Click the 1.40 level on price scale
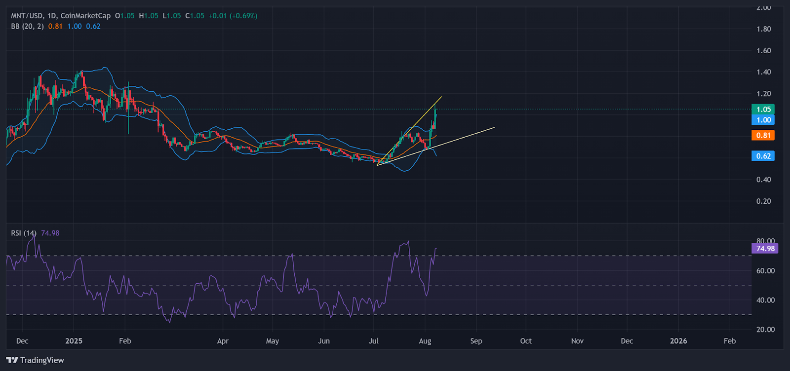Screen dimensions: 790x371 (763, 72)
